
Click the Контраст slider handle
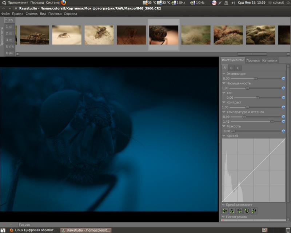[247, 107]
